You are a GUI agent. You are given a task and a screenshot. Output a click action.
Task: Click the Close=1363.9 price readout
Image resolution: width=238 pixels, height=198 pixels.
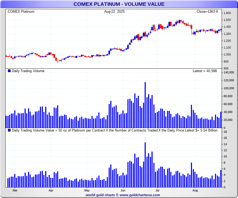coord(207,12)
